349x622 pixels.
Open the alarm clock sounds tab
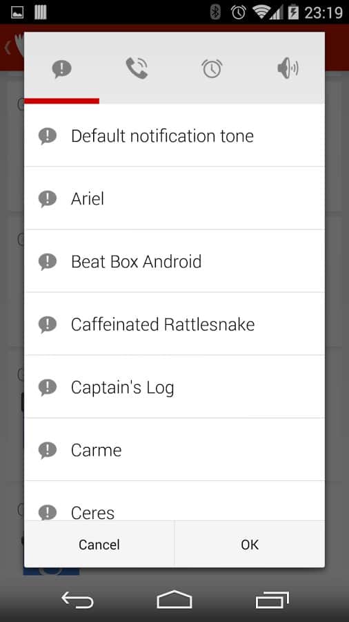point(212,68)
